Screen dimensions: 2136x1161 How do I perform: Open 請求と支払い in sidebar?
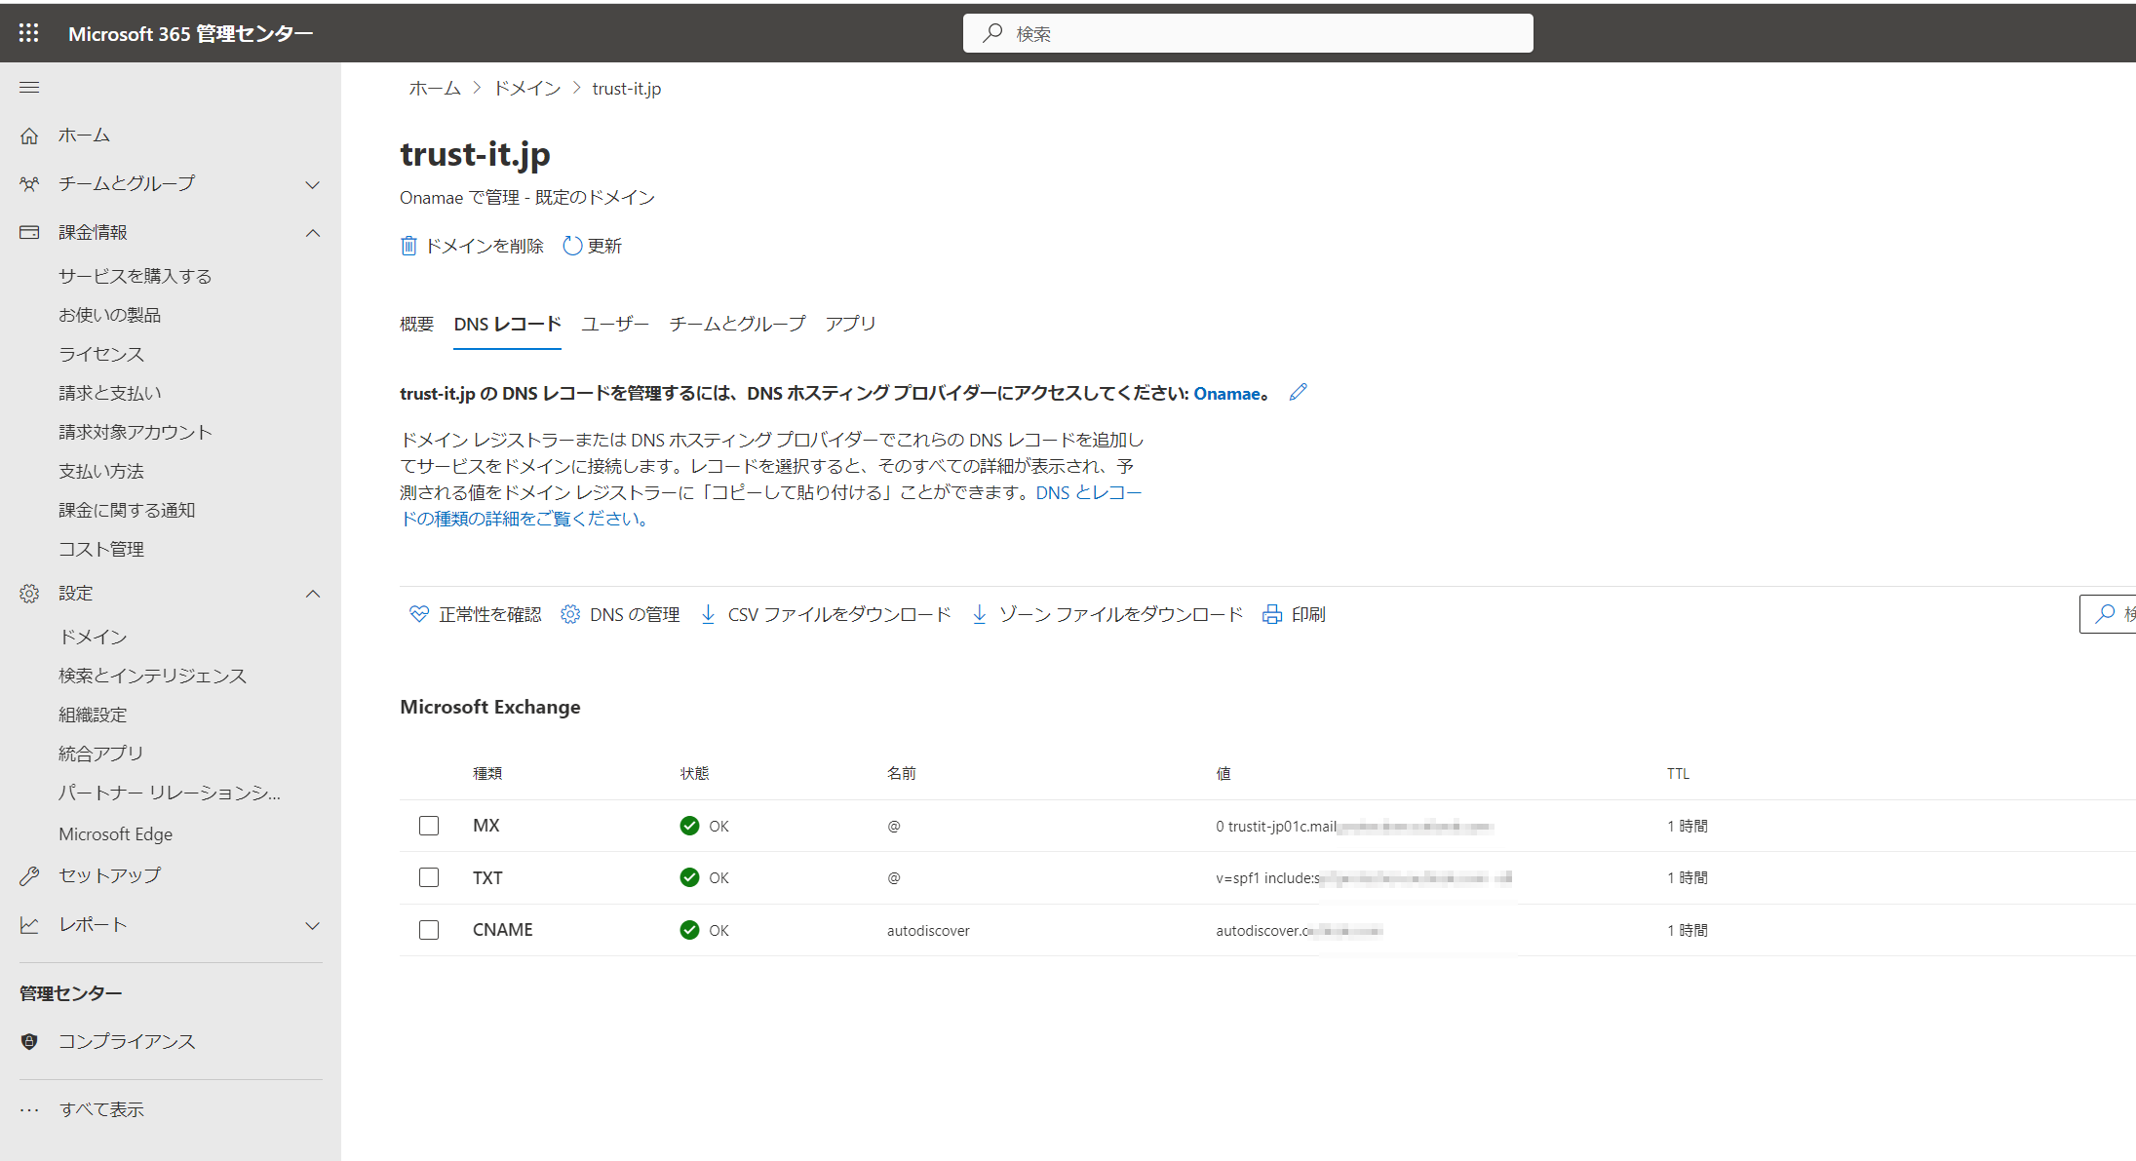click(x=110, y=393)
